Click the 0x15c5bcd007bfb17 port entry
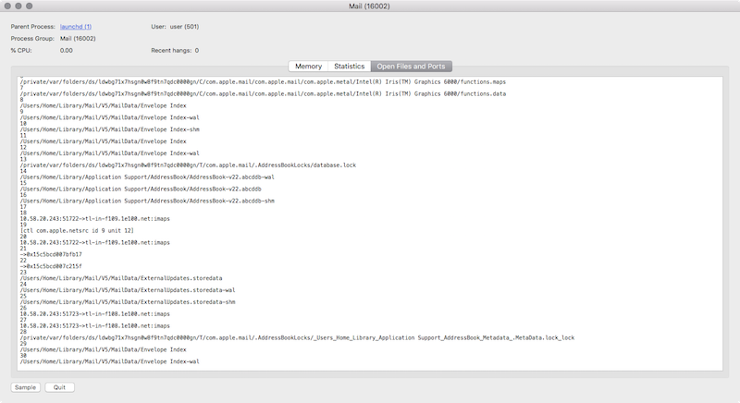 52,254
